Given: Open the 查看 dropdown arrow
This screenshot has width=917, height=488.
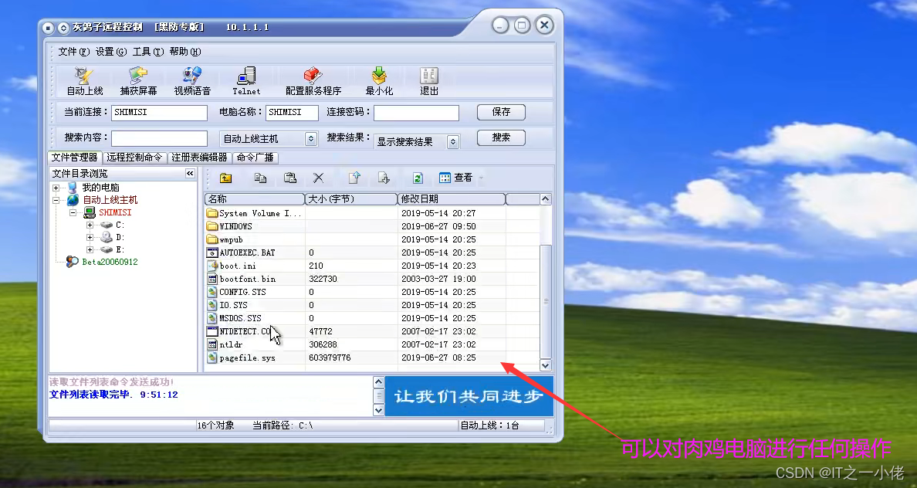Looking at the screenshot, I should click(482, 178).
